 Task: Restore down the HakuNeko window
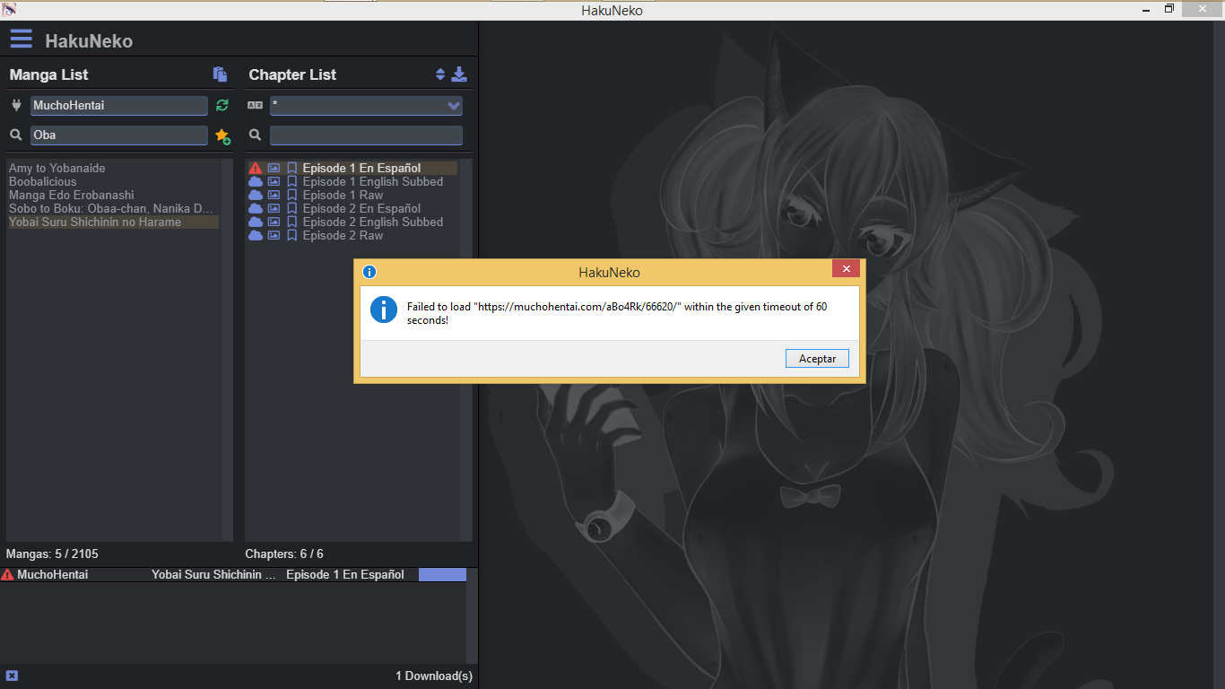click(x=1169, y=9)
